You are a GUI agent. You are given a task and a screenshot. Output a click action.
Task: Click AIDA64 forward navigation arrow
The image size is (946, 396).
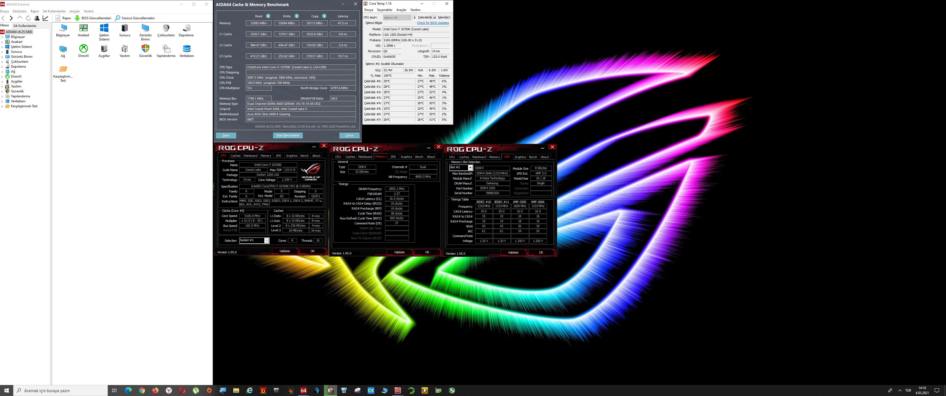pyautogui.click(x=11, y=18)
